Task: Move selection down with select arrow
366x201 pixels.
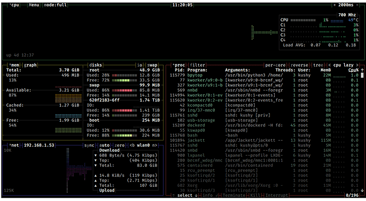Action: pyautogui.click(x=196, y=195)
